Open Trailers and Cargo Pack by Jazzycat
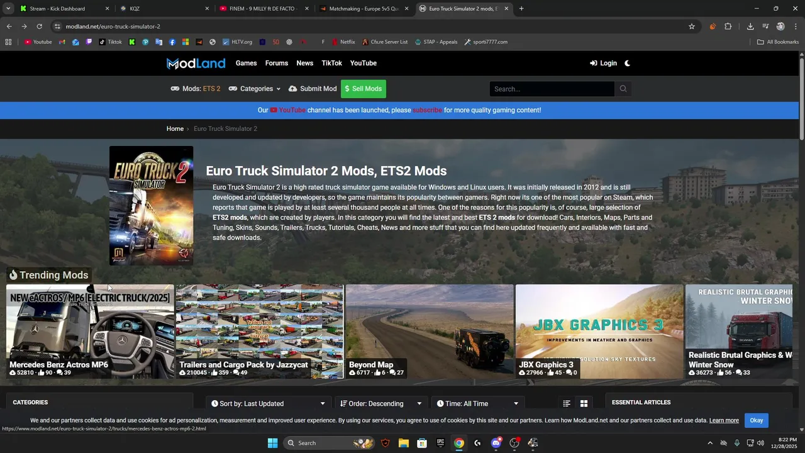 (x=260, y=332)
